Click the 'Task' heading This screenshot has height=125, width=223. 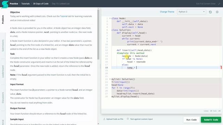coord(13,54)
